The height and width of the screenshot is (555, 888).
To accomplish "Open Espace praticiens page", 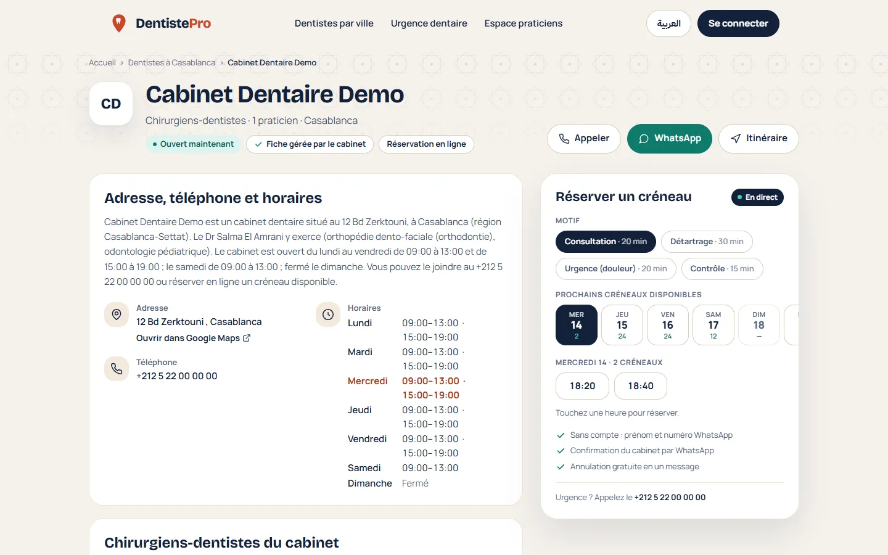I will [x=524, y=23].
